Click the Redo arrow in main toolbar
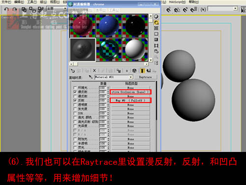Screen dimensions: 246x185 click(x=15, y=9)
